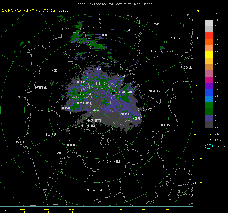
Task: Click the GADAG radar center label
Action: tap(97, 110)
